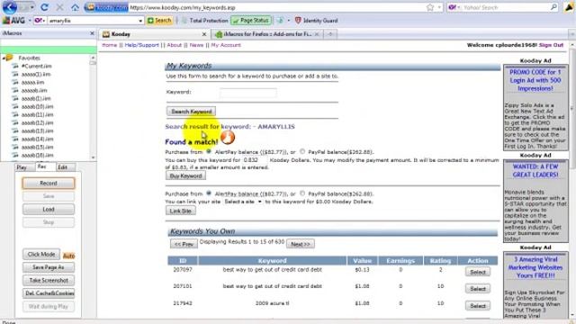
Task: Open the News link
Action: tap(196, 45)
